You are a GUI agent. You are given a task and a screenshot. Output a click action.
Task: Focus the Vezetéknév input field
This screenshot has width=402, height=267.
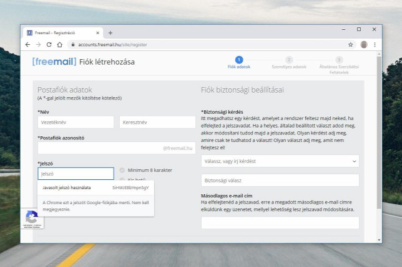(x=76, y=123)
